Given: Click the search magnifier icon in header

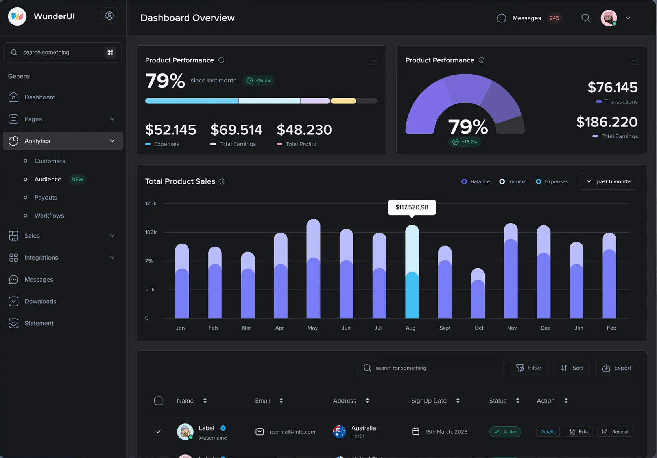Looking at the screenshot, I should (586, 18).
